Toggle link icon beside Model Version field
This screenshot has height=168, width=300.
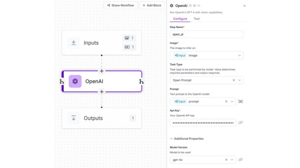pyautogui.click(x=241, y=160)
